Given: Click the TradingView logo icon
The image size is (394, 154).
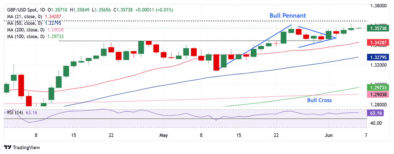Looking at the screenshot, I should click(x=7, y=147).
